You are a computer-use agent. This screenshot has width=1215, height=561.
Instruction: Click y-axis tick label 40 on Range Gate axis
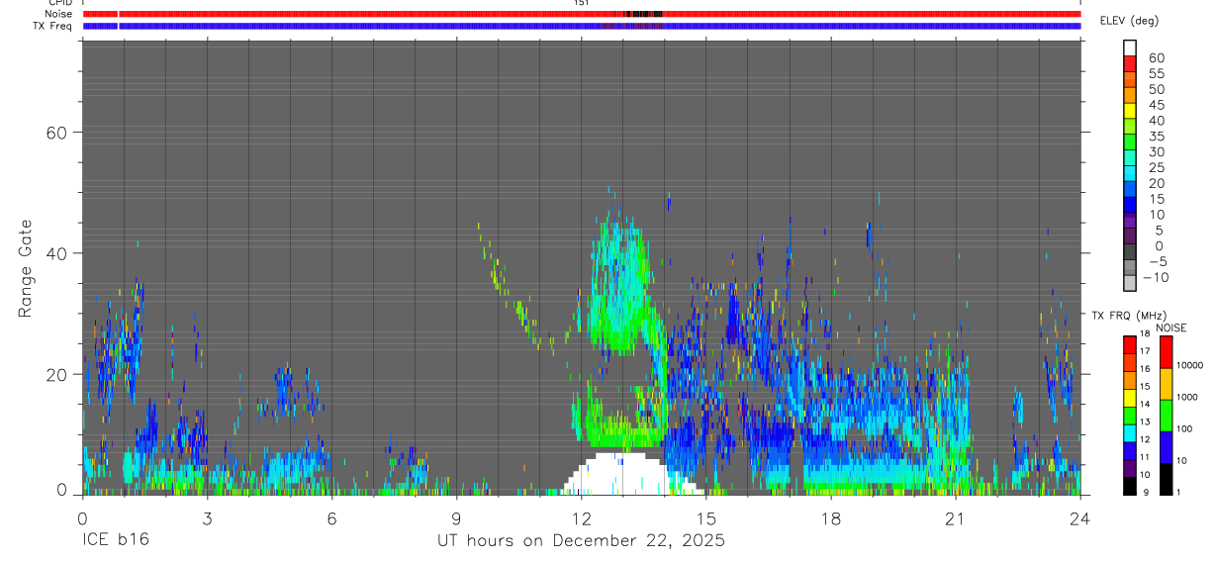(x=56, y=253)
